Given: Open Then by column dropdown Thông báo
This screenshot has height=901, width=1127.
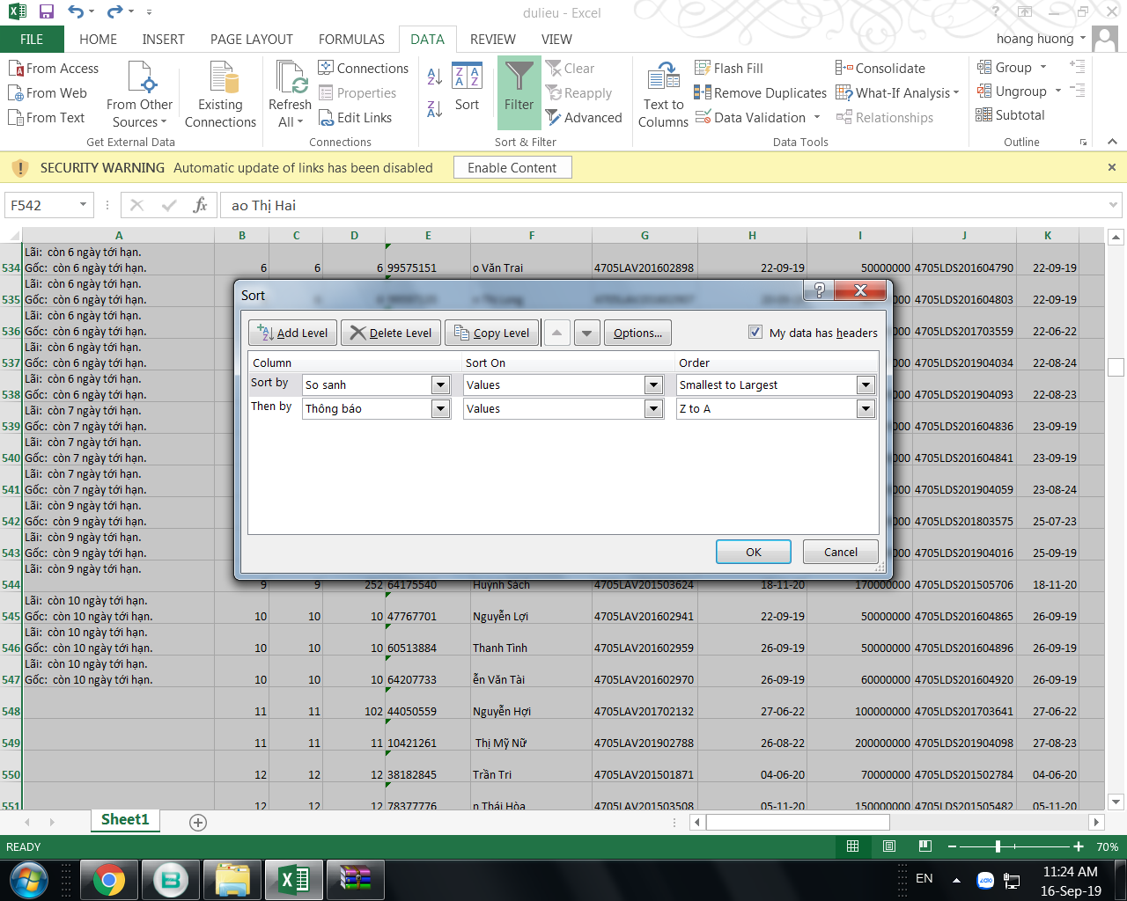Looking at the screenshot, I should 441,408.
